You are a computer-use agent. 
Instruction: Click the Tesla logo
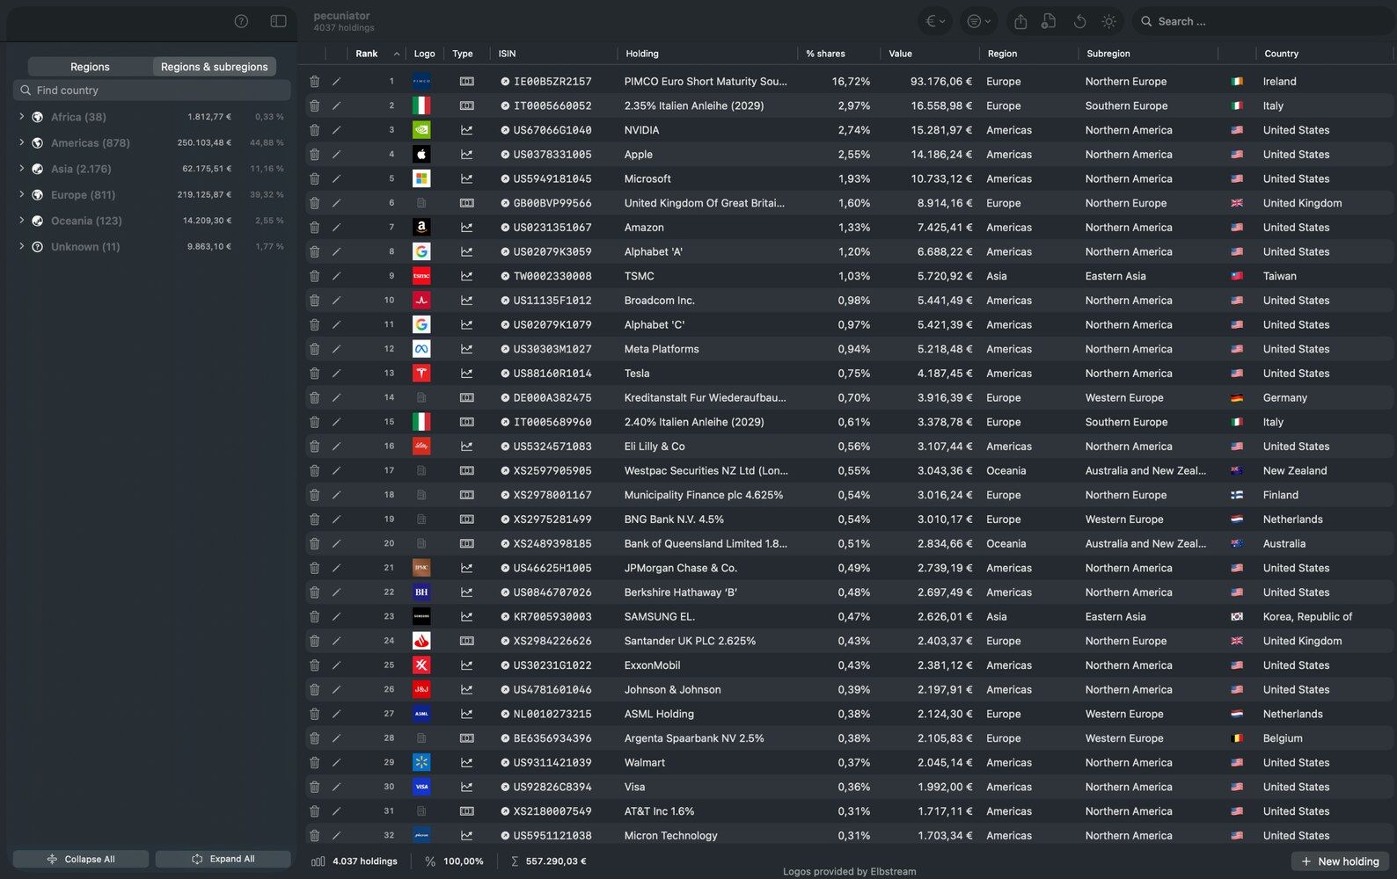421,373
